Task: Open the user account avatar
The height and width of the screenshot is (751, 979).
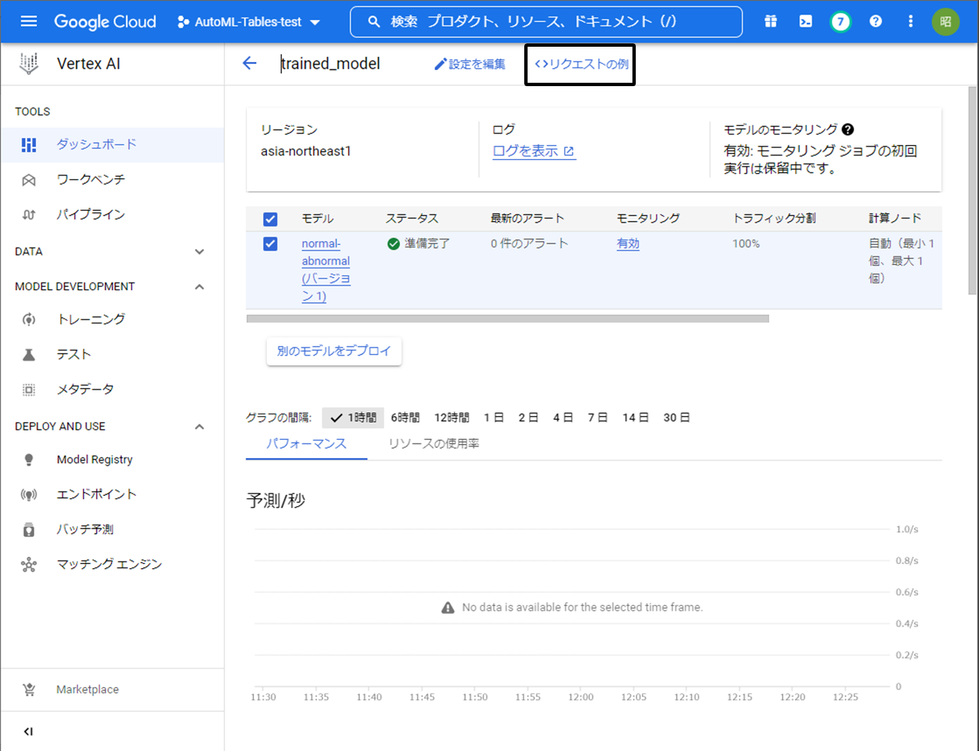Action: (946, 21)
